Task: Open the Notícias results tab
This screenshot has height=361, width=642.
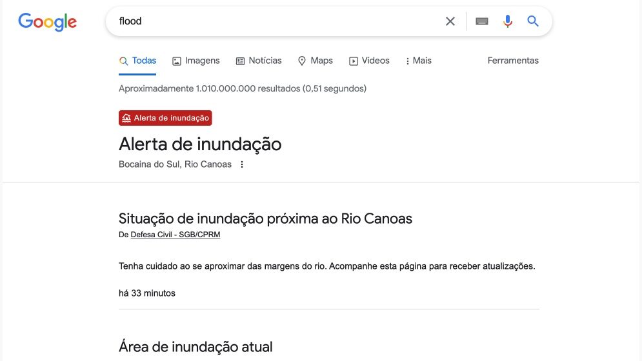Action: point(259,61)
